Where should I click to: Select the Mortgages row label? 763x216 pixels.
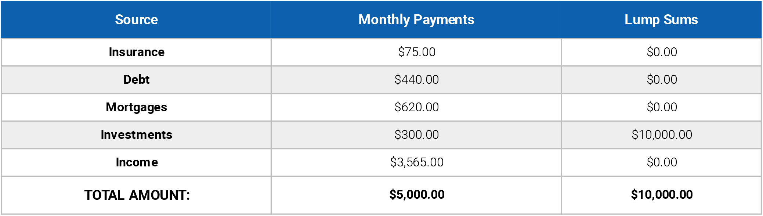click(x=136, y=107)
